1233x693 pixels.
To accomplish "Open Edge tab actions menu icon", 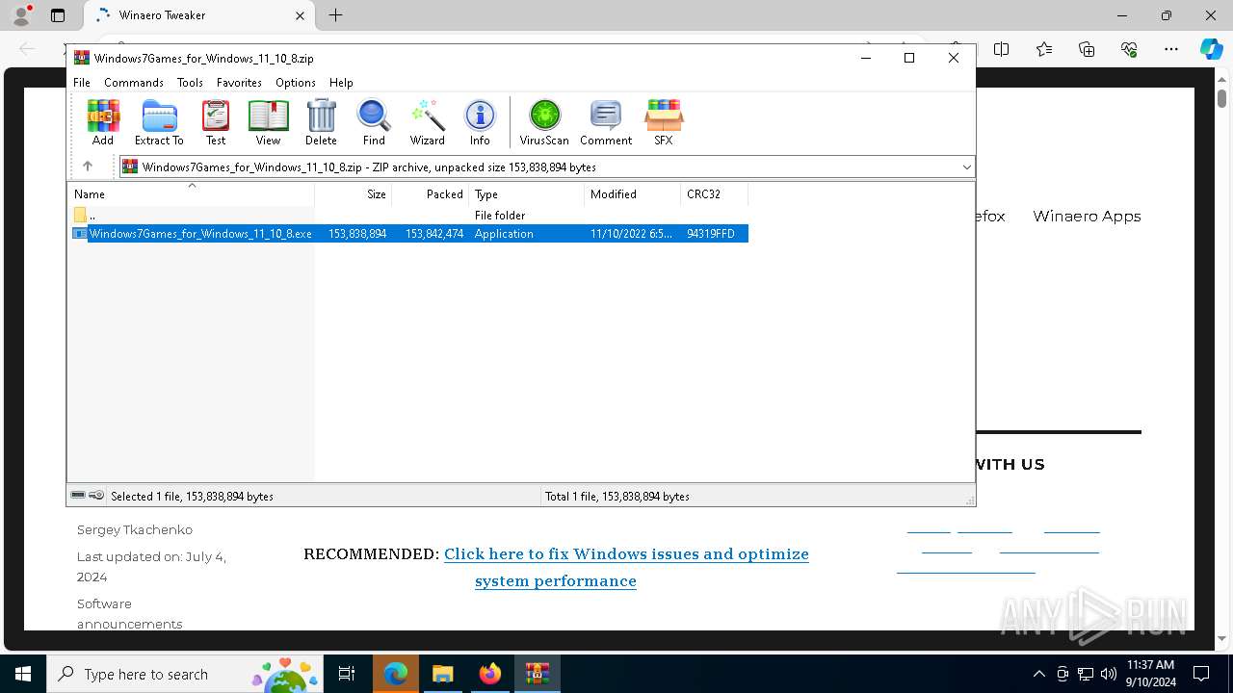I will click(58, 15).
